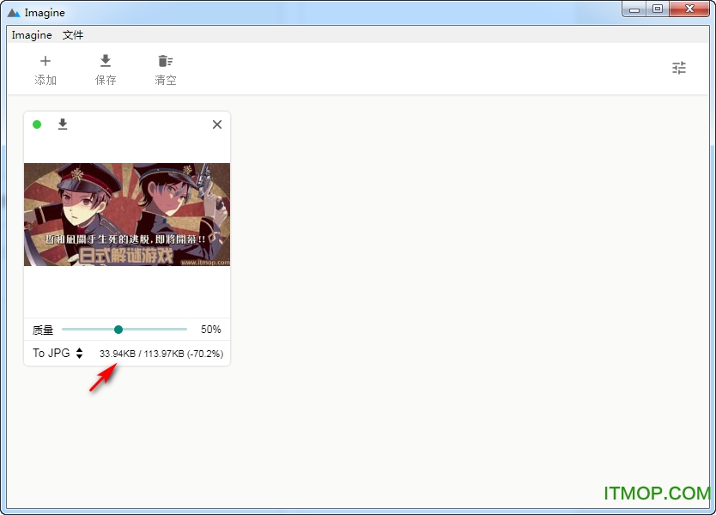Click the right end of the quality slider track
The height and width of the screenshot is (515, 716).
185,330
